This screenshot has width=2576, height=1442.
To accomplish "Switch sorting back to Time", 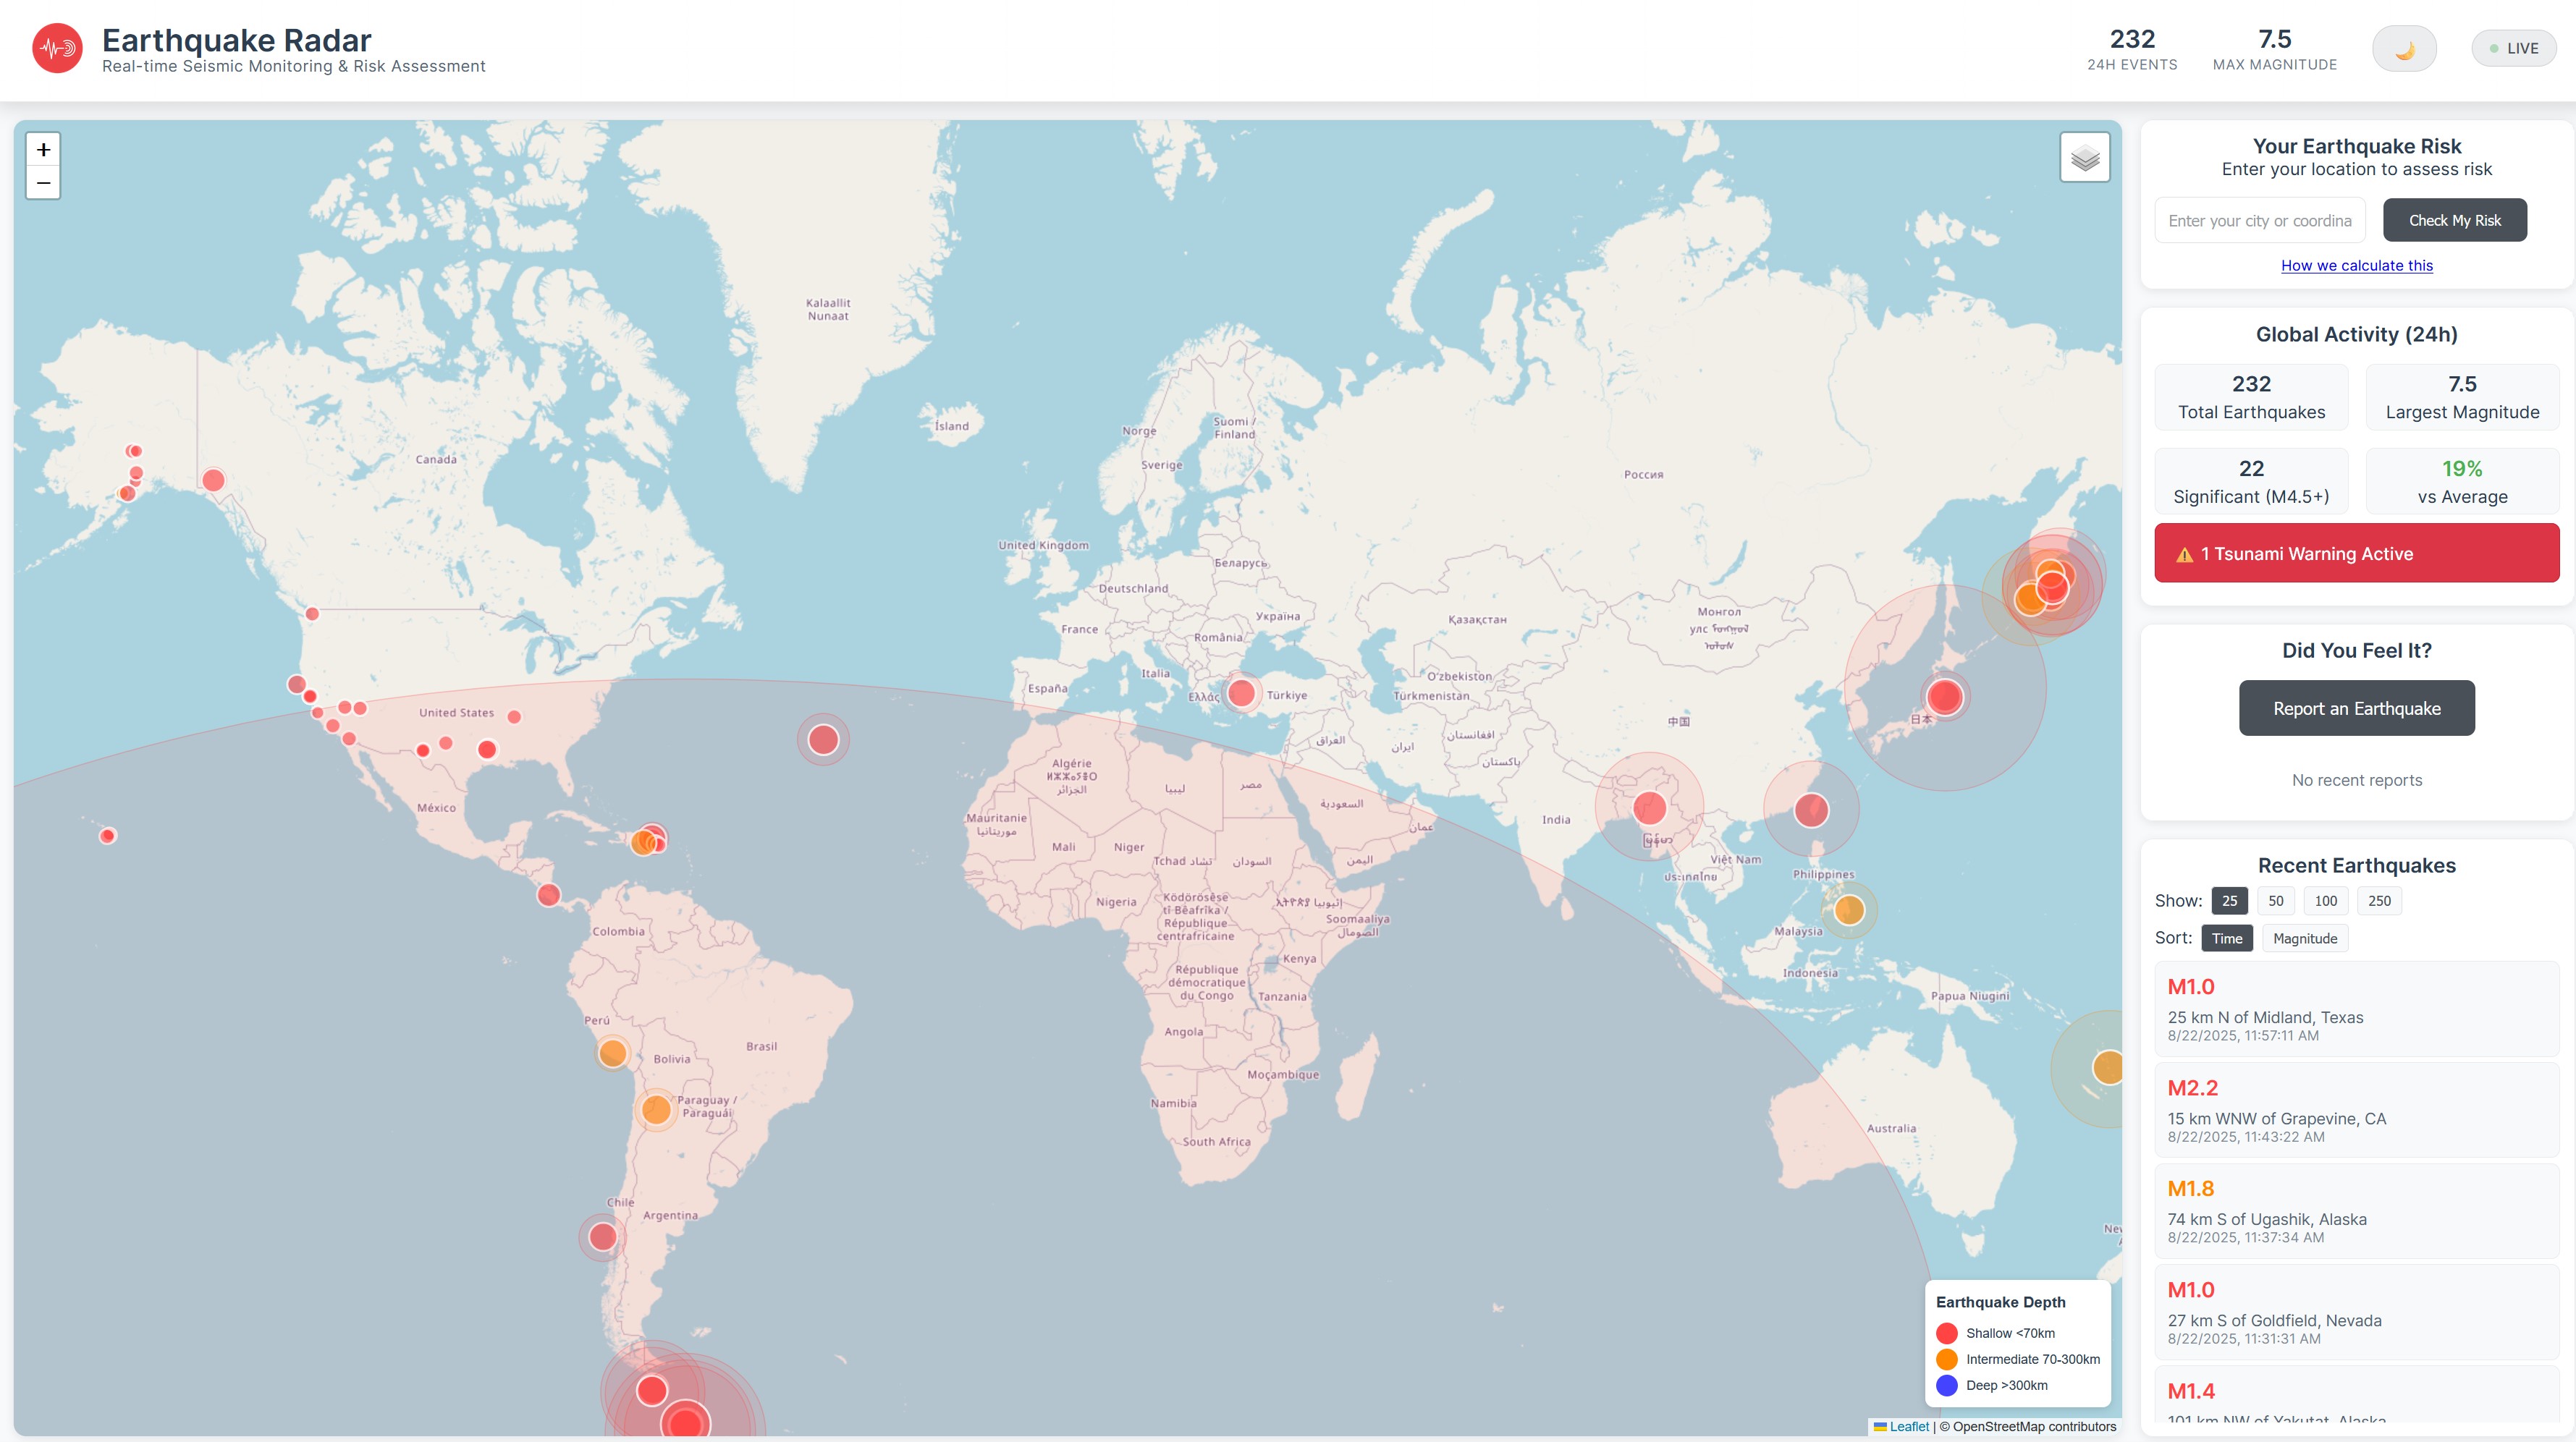I will tap(2227, 938).
